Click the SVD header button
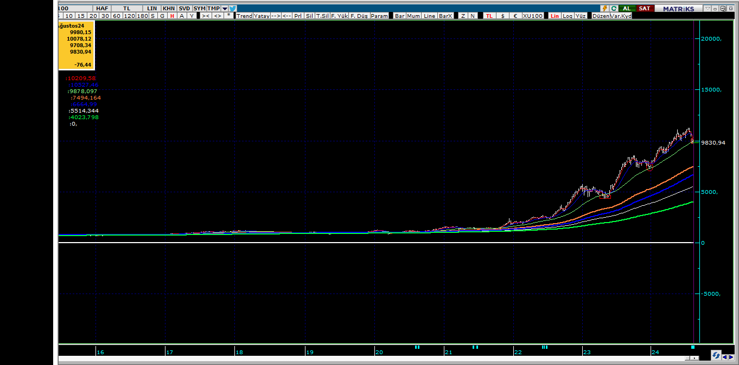The image size is (739, 365). (x=184, y=9)
